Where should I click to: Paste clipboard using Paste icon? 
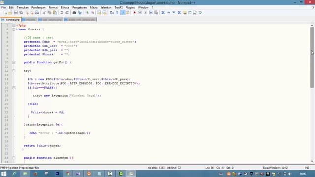click(x=55, y=13)
